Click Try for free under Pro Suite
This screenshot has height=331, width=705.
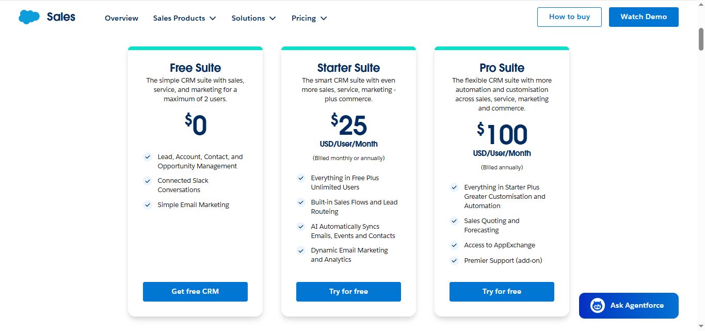coord(501,291)
